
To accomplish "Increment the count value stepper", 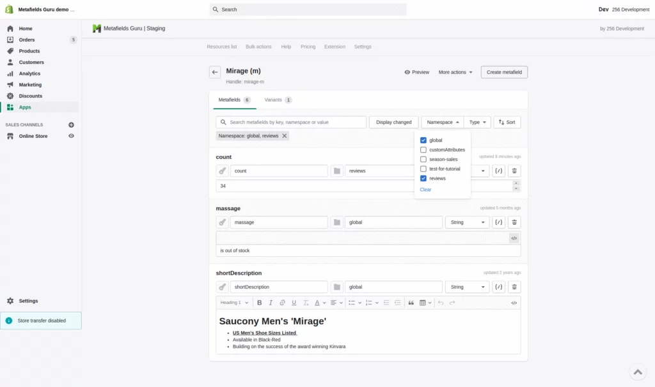I will coord(516,183).
